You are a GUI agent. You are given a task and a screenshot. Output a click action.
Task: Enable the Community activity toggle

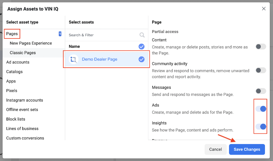261,70
